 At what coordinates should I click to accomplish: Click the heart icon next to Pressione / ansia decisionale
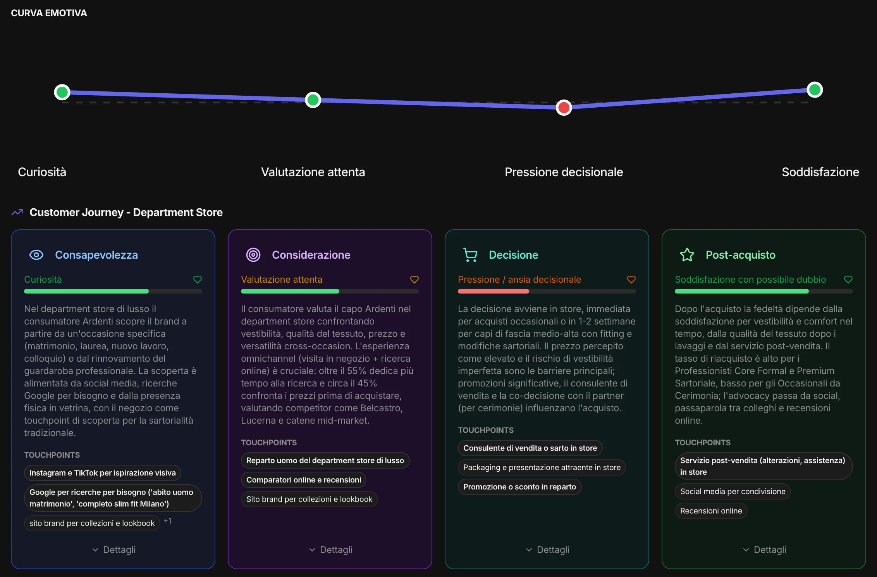(631, 280)
